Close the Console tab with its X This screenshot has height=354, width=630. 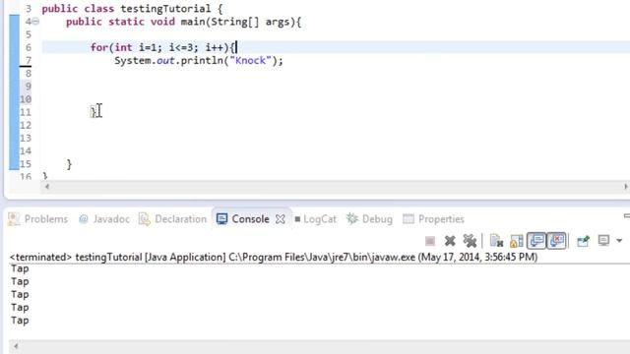point(281,219)
